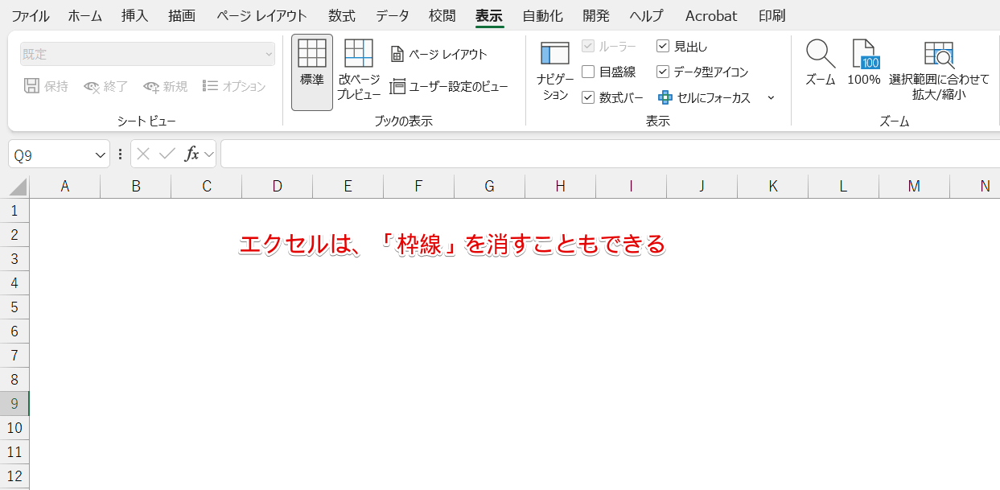Image resolution: width=1000 pixels, height=490 pixels.
Task: Select row header 9
Action: [14, 403]
